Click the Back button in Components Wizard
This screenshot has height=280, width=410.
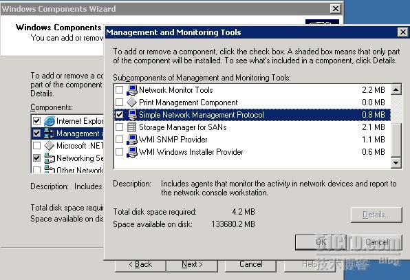coord(140,265)
